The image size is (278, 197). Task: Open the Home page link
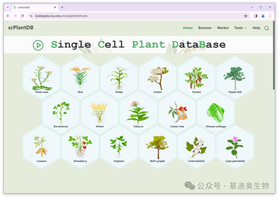point(188,28)
